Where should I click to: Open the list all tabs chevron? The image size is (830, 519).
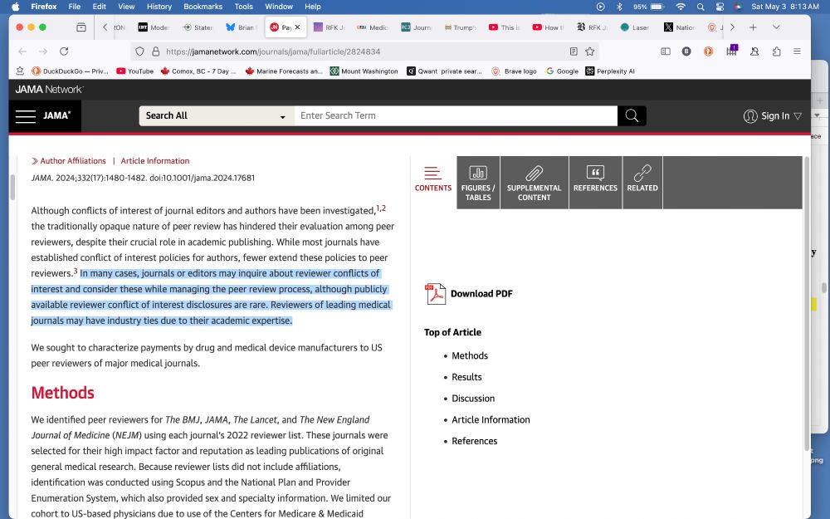[776, 27]
